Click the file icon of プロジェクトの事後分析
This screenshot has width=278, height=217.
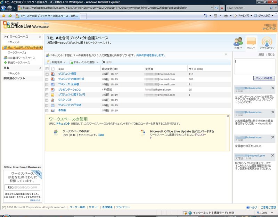click(x=52, y=79)
